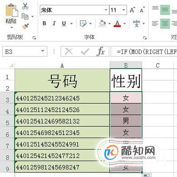Image resolution: width=177 pixels, height=177 pixels.
Task: Click the Borders icon
Action: click(83, 24)
